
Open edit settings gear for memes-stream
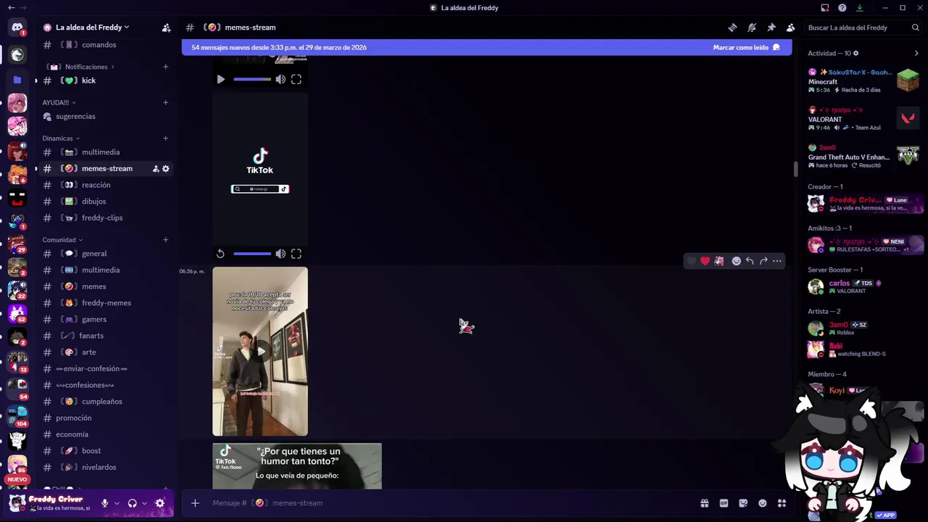[x=165, y=169]
